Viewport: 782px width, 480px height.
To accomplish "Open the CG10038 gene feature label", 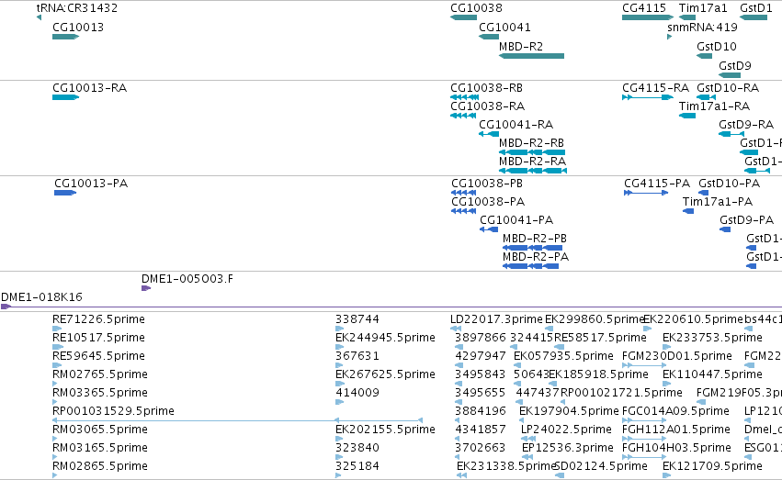I will [x=476, y=8].
